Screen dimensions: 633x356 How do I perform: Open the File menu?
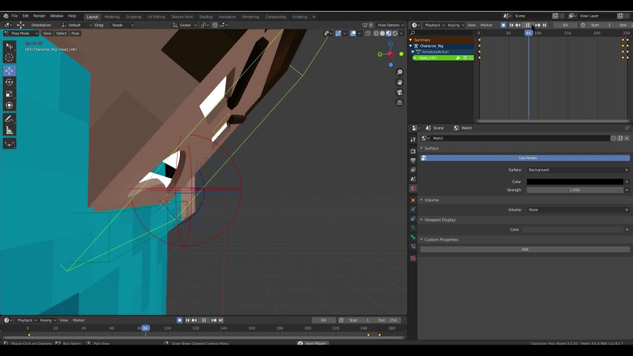click(15, 16)
